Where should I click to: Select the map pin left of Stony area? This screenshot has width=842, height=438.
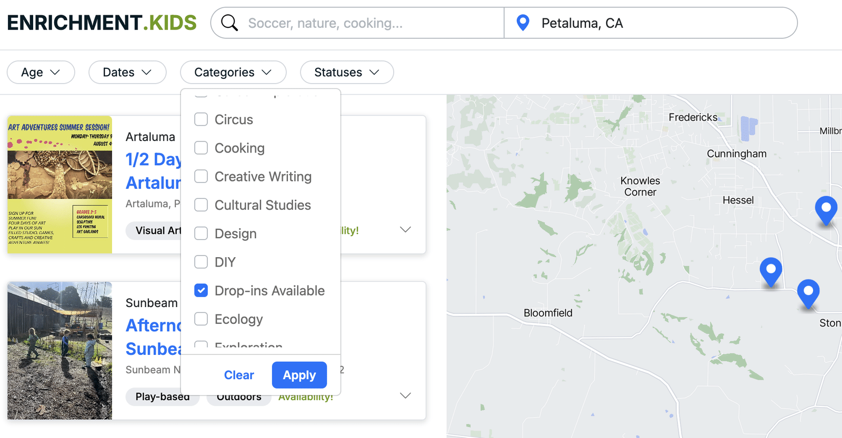pyautogui.click(x=770, y=270)
